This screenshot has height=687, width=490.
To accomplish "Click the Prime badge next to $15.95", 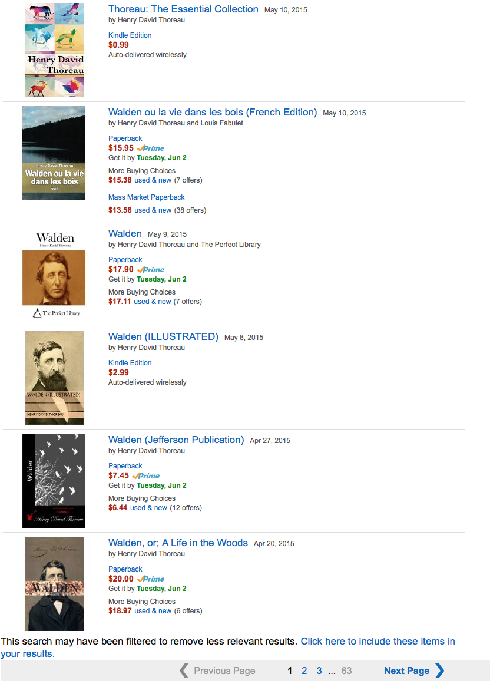I will [151, 148].
